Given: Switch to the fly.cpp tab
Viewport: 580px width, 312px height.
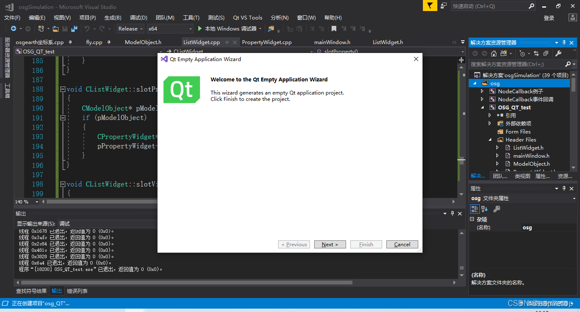Looking at the screenshot, I should pyautogui.click(x=94, y=42).
